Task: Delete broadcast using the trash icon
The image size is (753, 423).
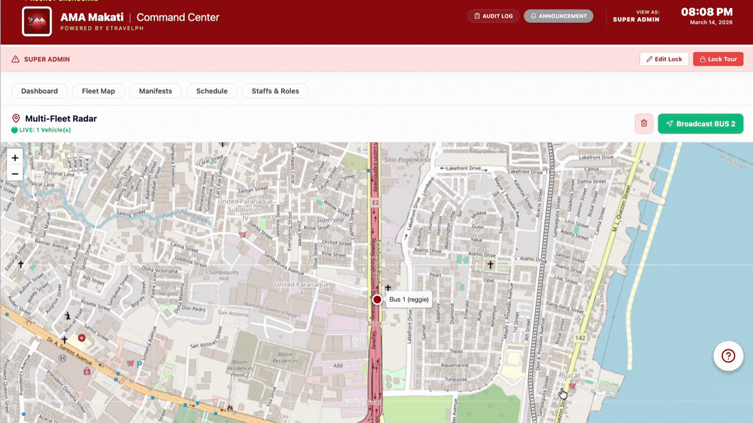Action: tap(644, 123)
